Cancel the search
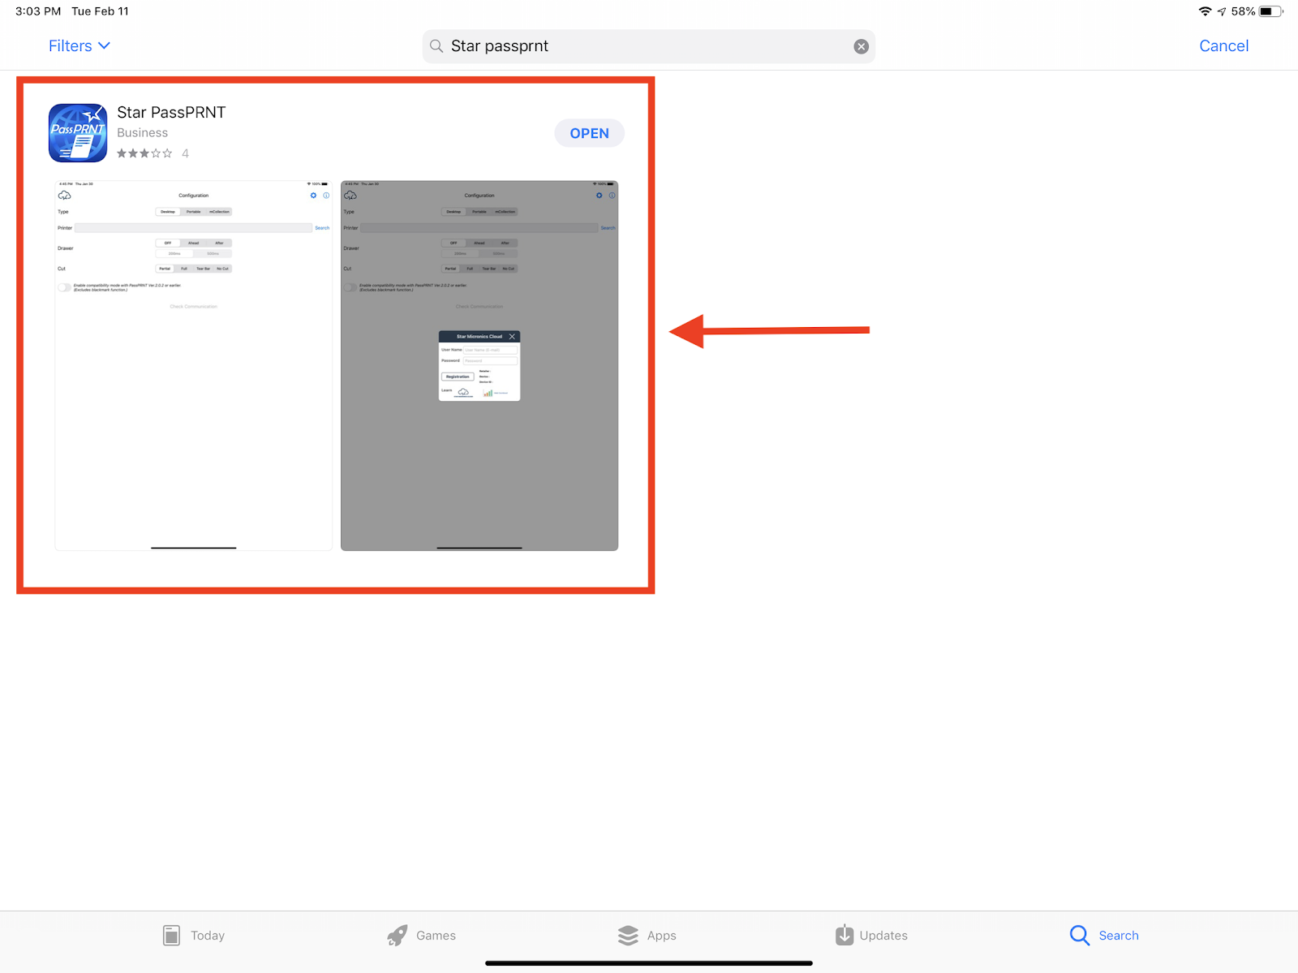1298x973 pixels. click(x=1223, y=46)
